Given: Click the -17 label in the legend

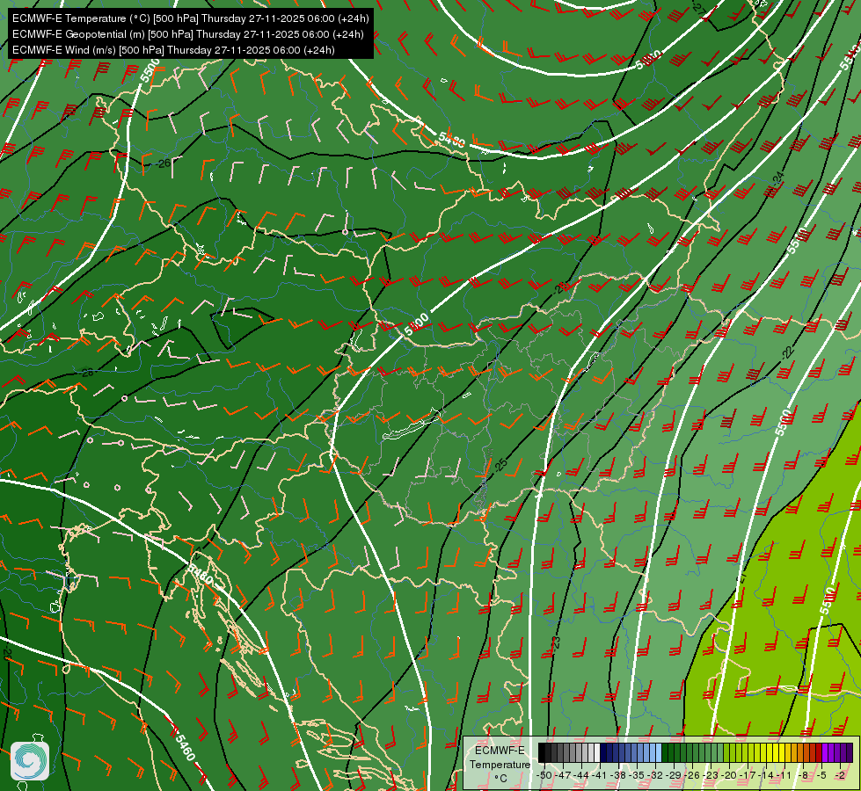Looking at the screenshot, I should (748, 776).
